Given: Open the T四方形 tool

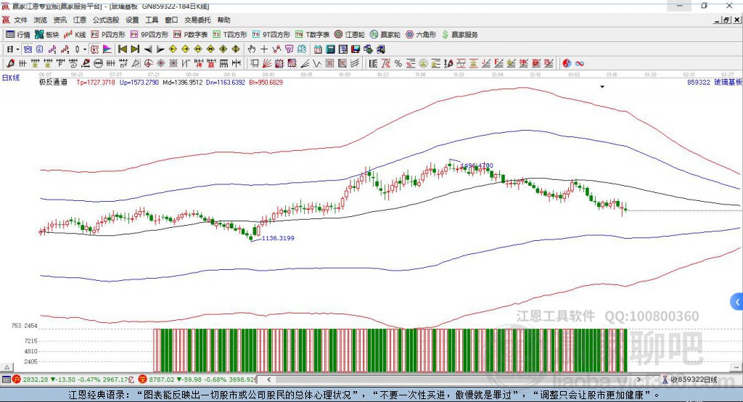Looking at the screenshot, I should click(x=230, y=35).
